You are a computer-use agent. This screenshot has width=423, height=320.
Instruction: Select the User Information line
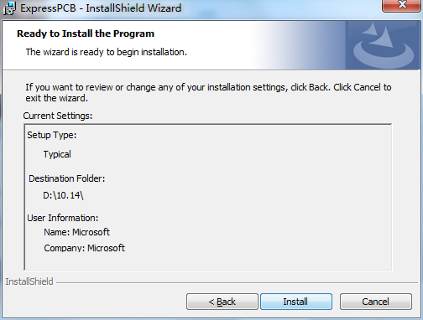pyautogui.click(x=63, y=218)
